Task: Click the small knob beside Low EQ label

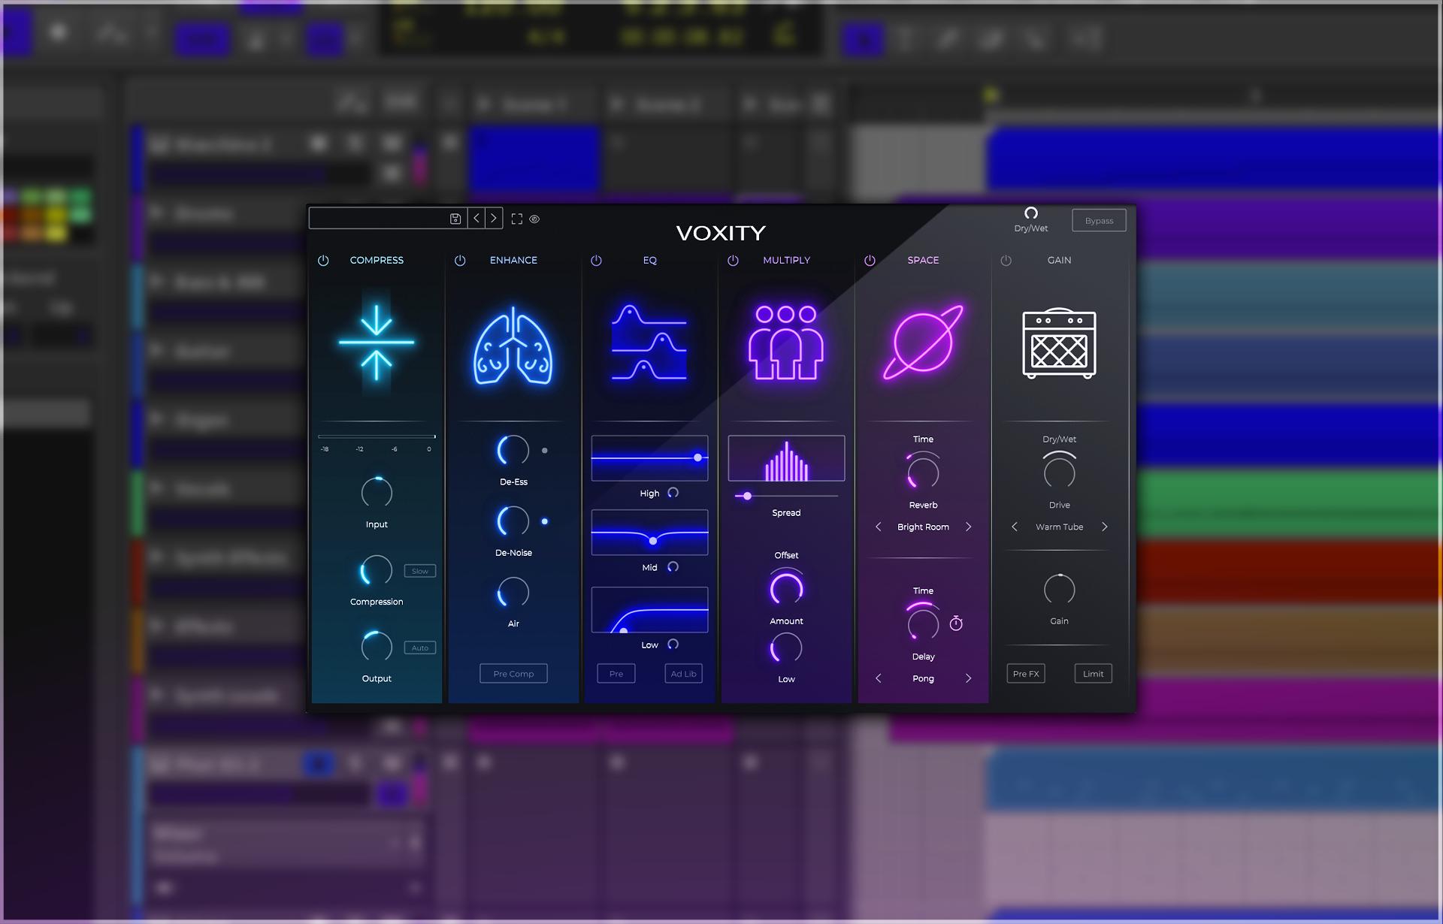Action: click(673, 645)
